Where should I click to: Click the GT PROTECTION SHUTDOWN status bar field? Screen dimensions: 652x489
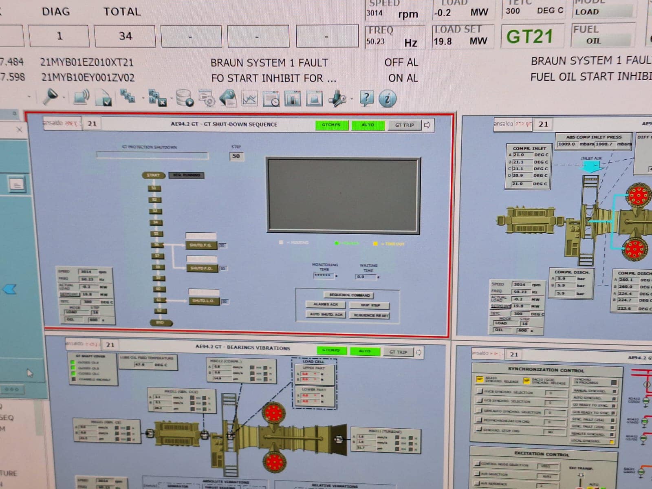click(x=152, y=155)
